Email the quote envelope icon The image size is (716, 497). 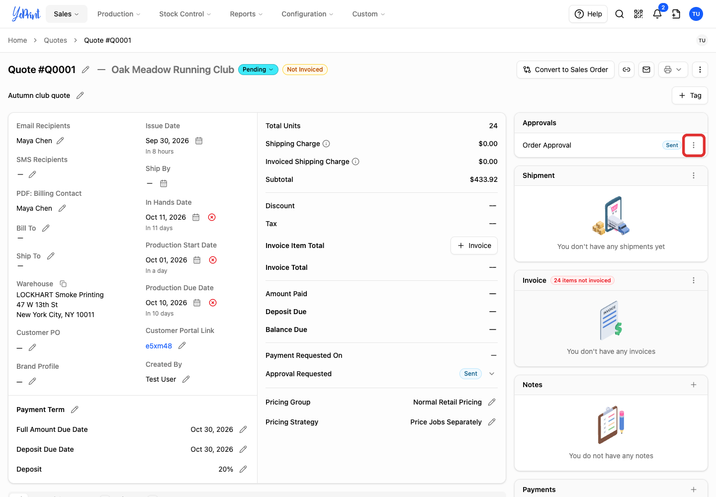click(x=646, y=70)
